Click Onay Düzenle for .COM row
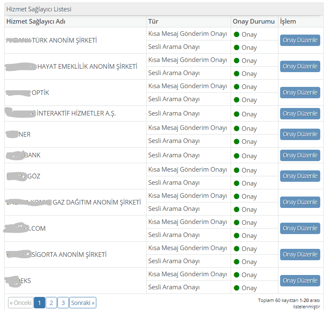This screenshot has height=310, width=327. (300, 229)
